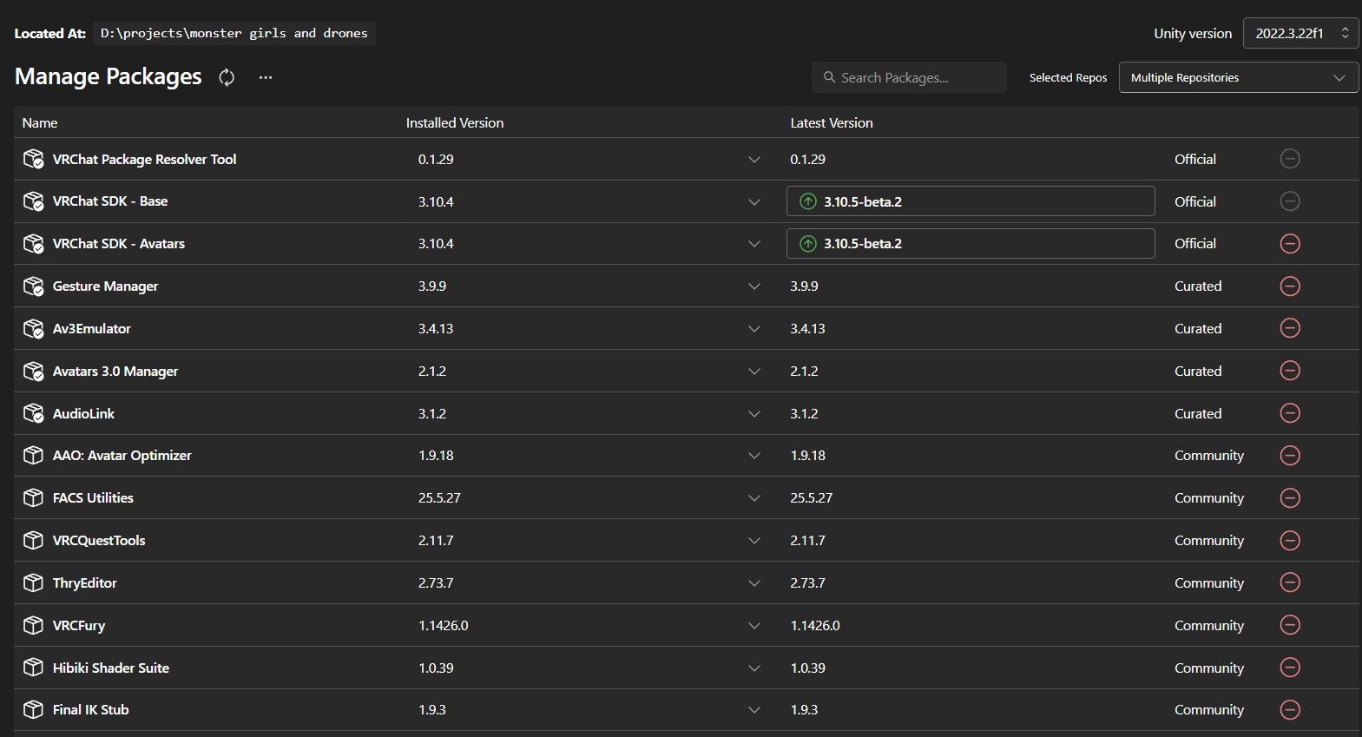The image size is (1362, 737).
Task: Click the FACS Utilities package icon
Action: [x=33, y=498]
